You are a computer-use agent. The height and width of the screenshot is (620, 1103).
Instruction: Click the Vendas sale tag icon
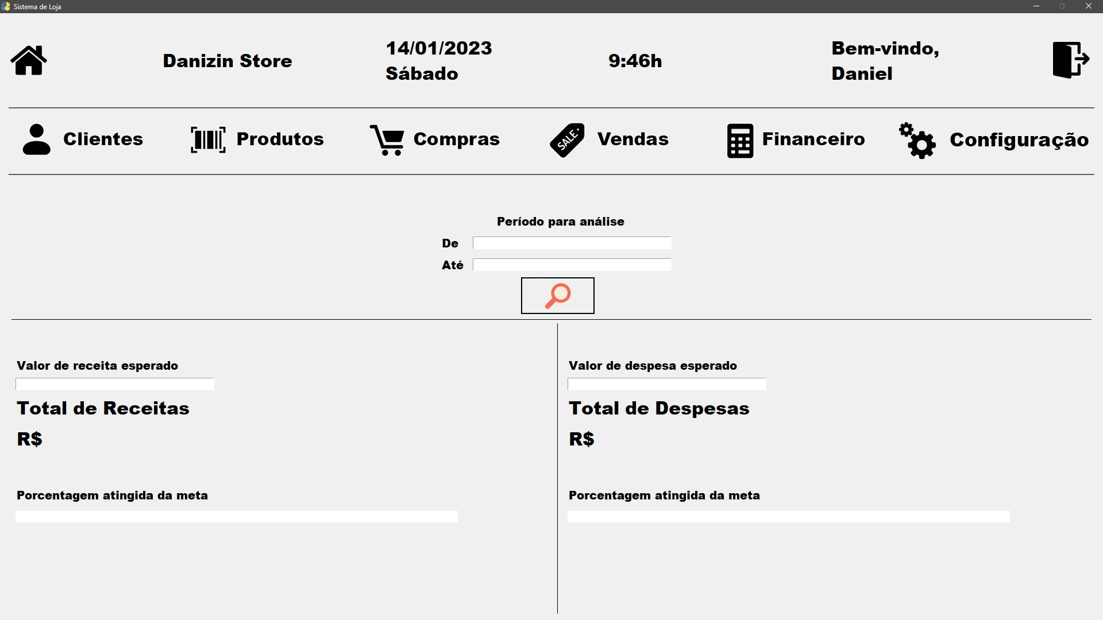[x=568, y=139]
